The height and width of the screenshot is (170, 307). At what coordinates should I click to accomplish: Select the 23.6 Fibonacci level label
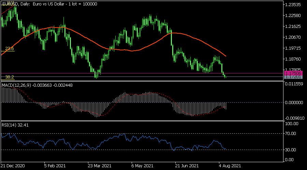tap(9, 49)
